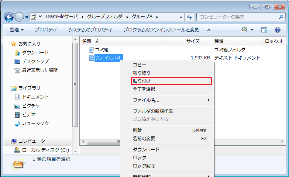Open the view options dropdown arrow
The image size is (289, 177).
(252, 29)
